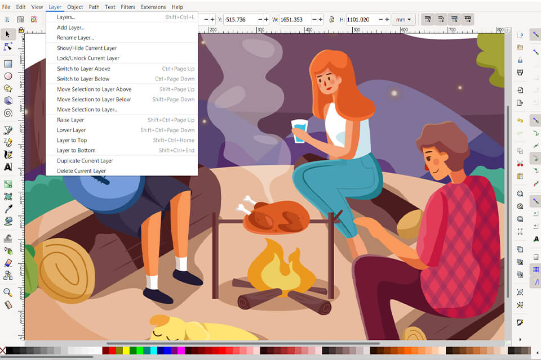The width and height of the screenshot is (541, 360).
Task: Select Show/Hide Current Layer entry
Action: click(122, 48)
